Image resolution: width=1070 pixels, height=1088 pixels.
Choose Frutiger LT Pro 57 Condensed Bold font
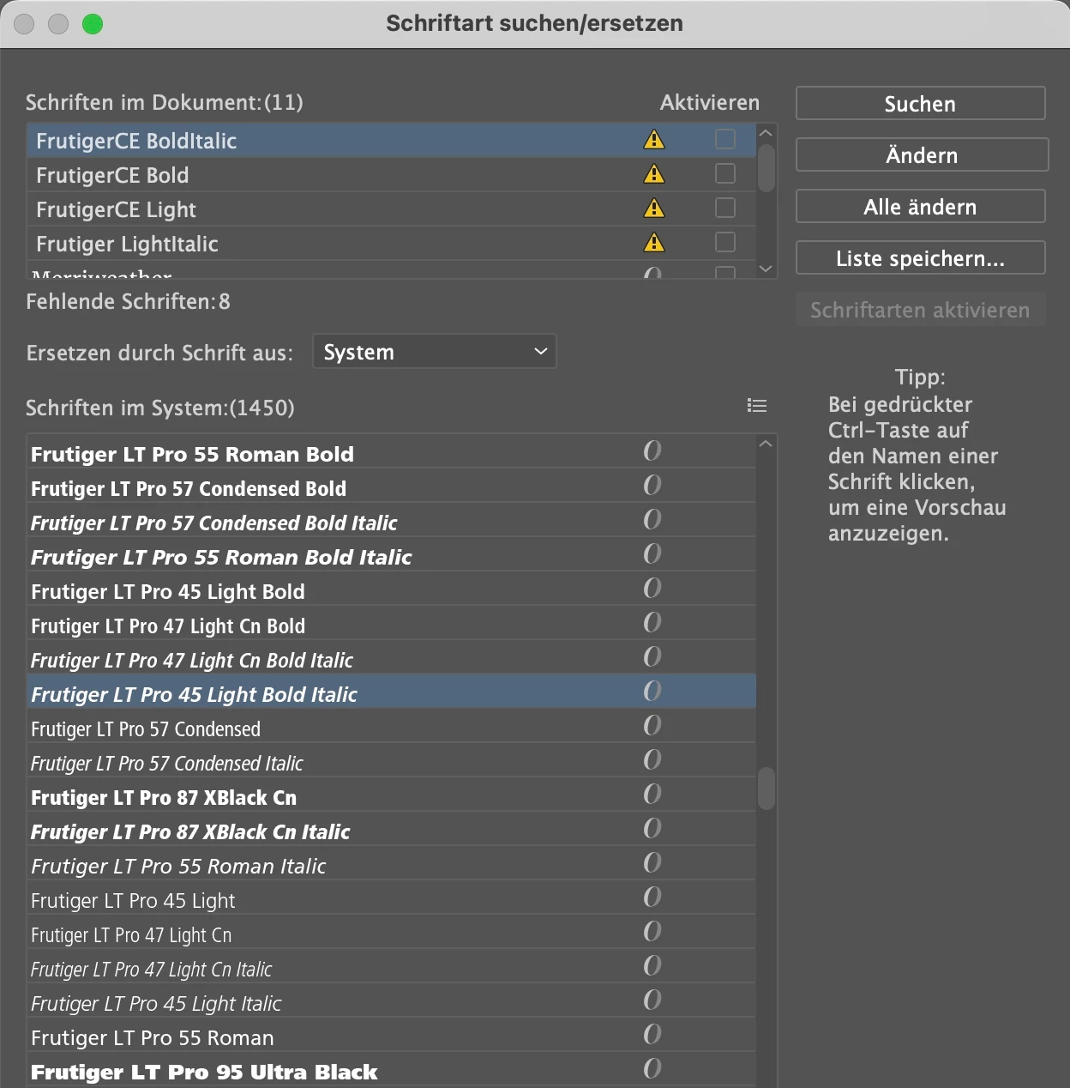click(391, 487)
